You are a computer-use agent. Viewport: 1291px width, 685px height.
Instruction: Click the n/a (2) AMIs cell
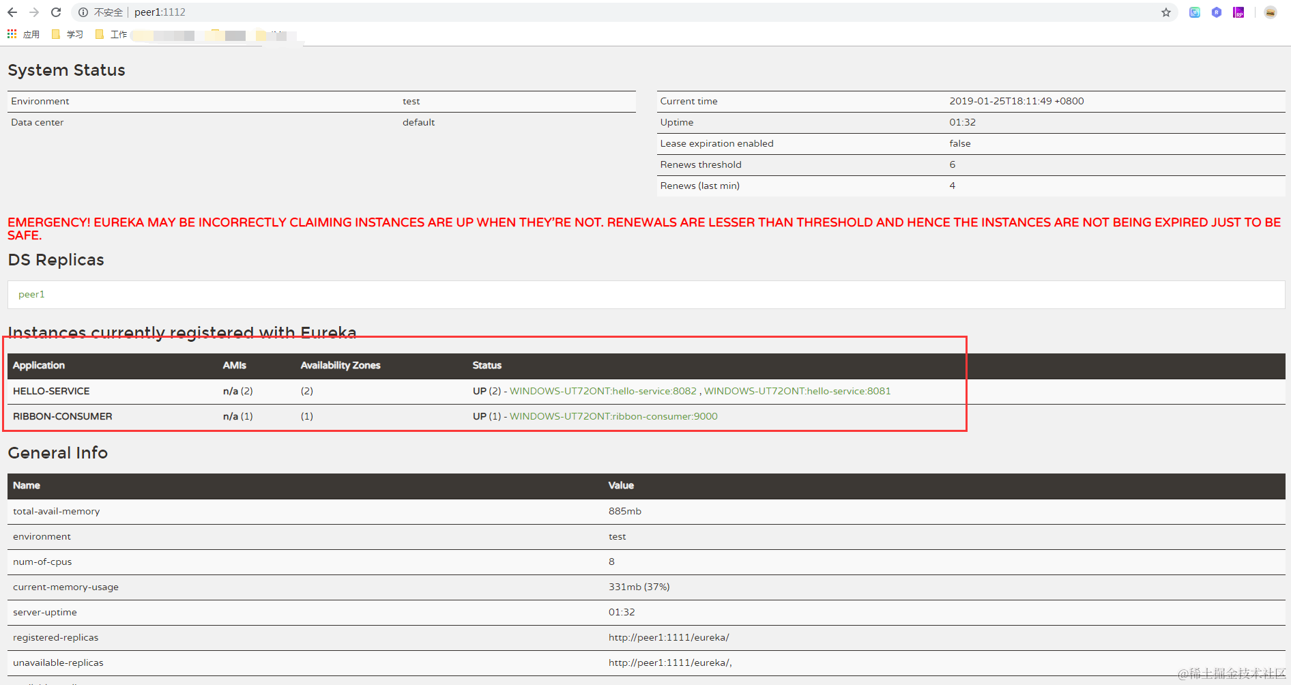[x=238, y=391]
